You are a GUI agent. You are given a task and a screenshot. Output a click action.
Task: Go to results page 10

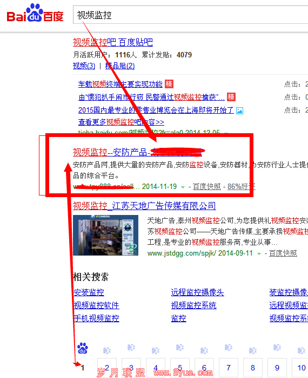pyautogui.click(x=301, y=368)
